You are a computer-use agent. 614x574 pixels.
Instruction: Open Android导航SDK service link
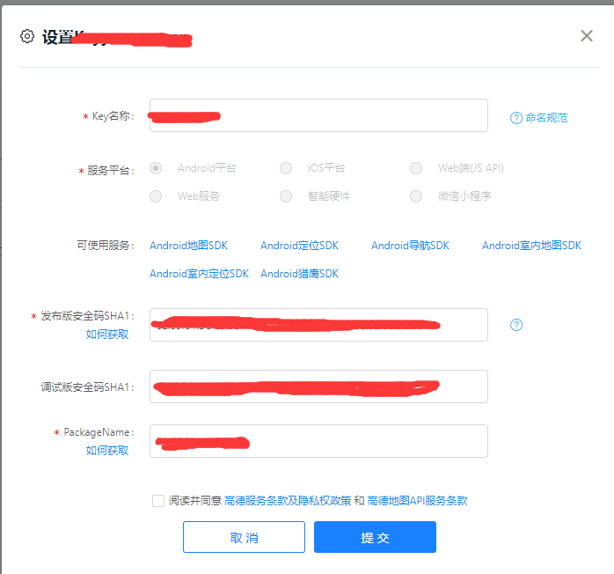(410, 246)
